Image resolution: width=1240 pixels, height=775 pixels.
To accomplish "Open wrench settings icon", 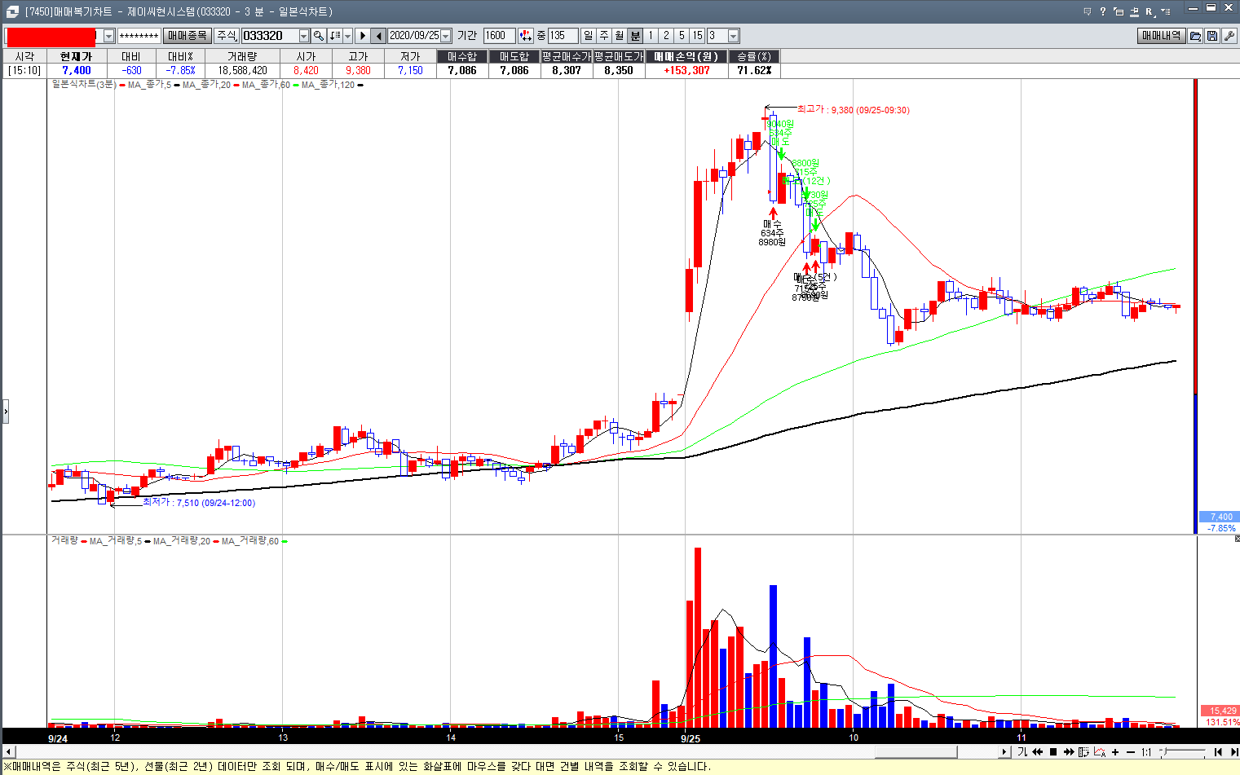I will (1229, 36).
